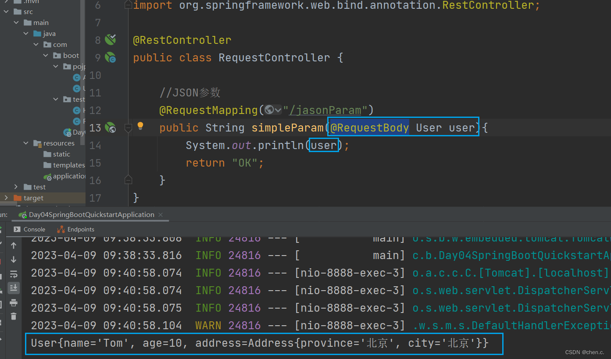The image size is (611, 359).
Task: Select the templates folder in project tree
Action: [64, 165]
